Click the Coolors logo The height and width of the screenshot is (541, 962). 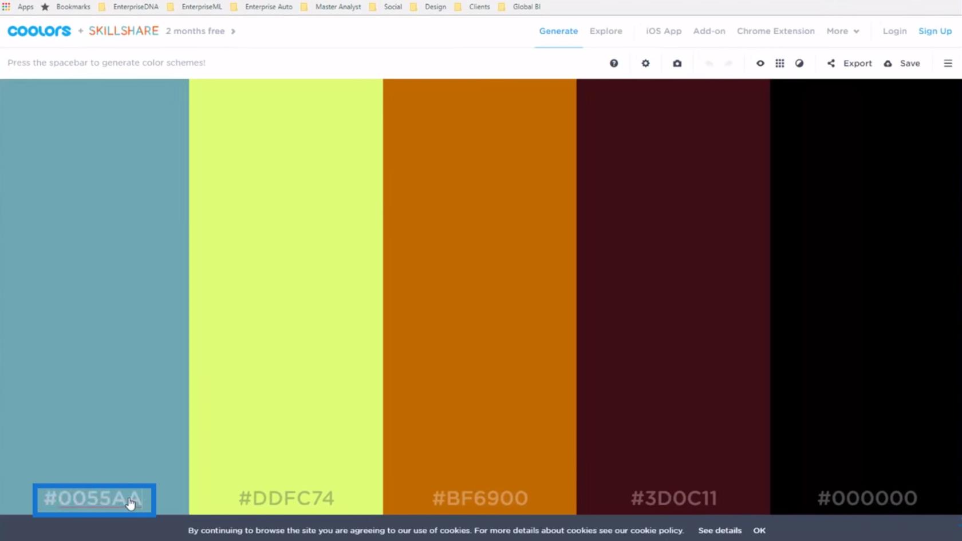click(x=39, y=31)
